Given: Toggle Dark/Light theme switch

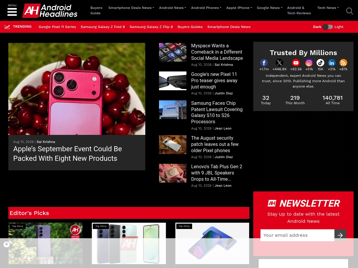Looking at the screenshot, I should pos(328,27).
